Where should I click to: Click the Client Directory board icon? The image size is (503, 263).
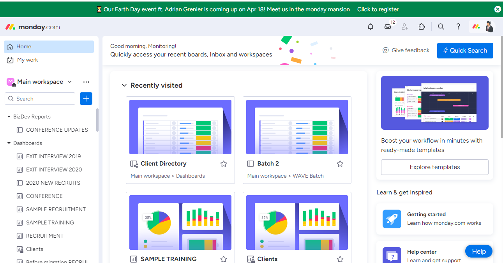click(x=134, y=164)
